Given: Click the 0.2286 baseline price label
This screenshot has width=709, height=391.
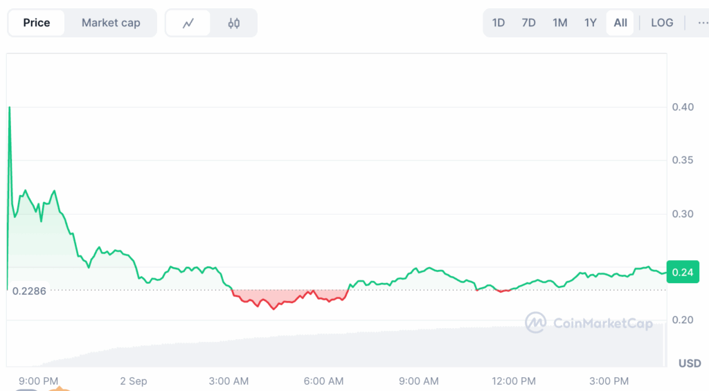Looking at the screenshot, I should coord(29,291).
